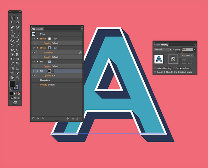Open the Normal blending mode dropdown

[163, 49]
